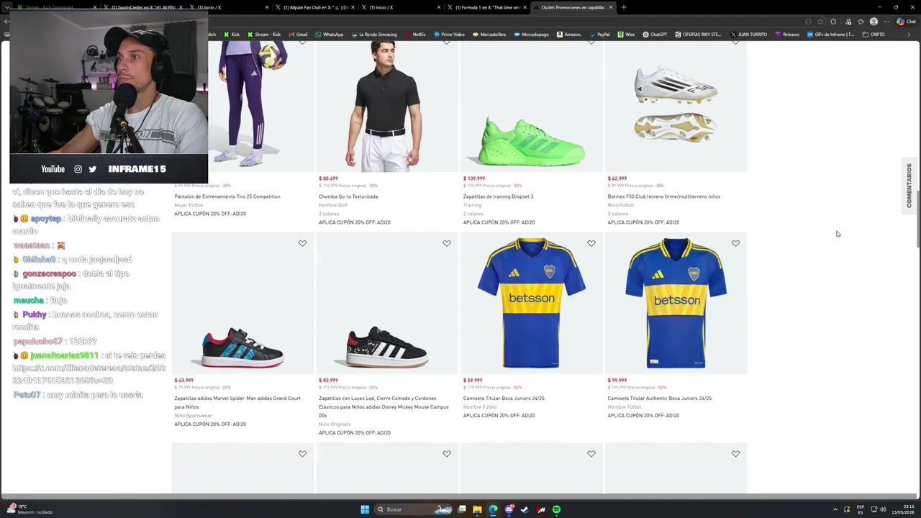Open the Amazon bookmark

568,35
